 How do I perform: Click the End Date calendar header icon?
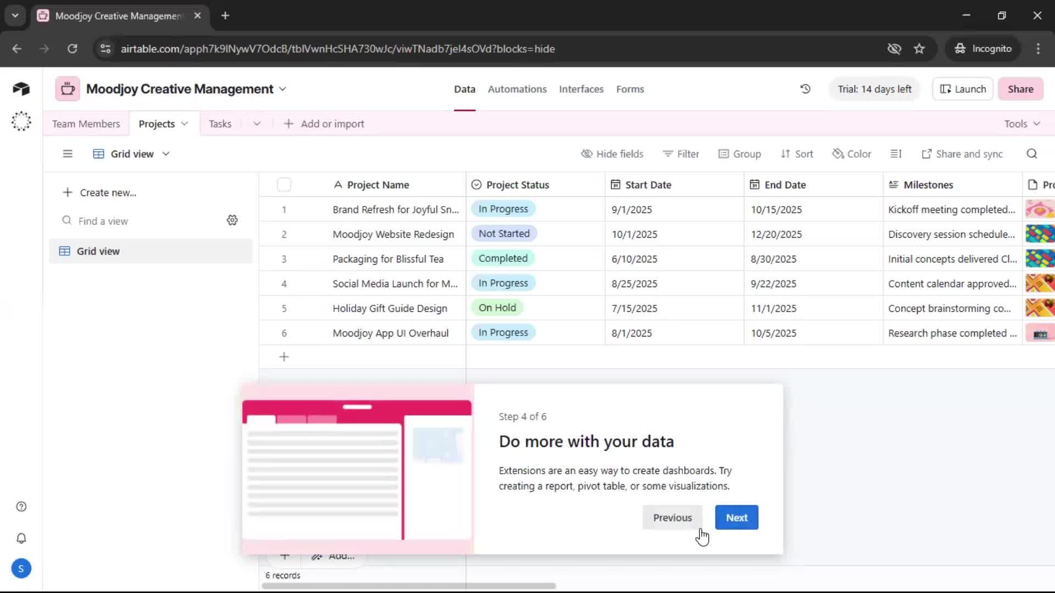pyautogui.click(x=755, y=184)
